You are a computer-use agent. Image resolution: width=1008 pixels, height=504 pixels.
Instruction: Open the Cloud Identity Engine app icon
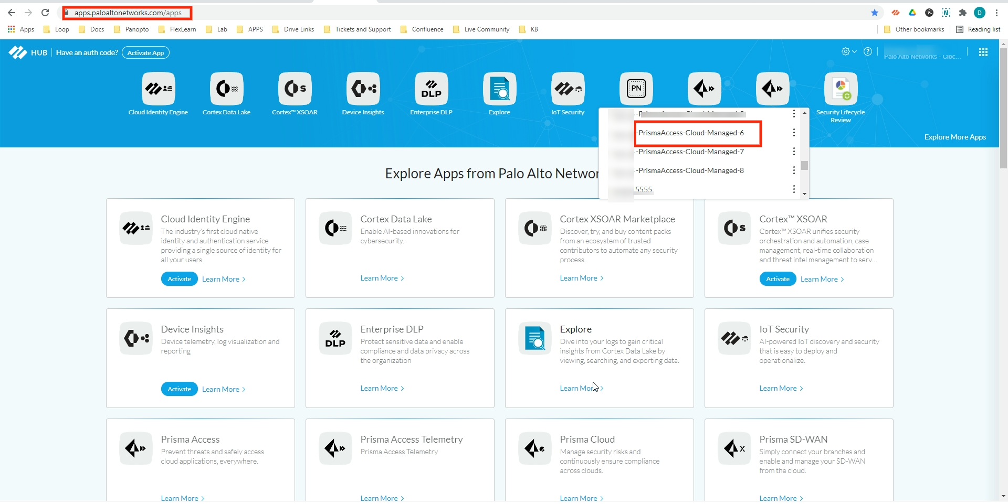158,89
